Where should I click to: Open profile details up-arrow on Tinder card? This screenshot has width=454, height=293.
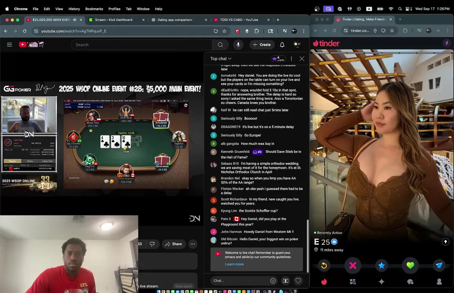point(445,241)
